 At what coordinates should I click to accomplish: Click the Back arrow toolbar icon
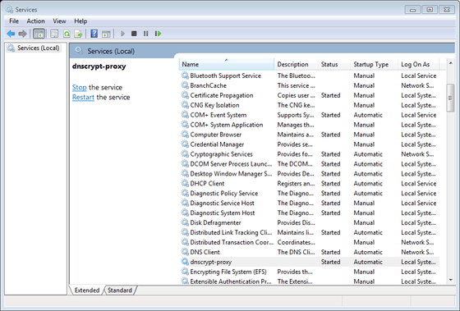pyautogui.click(x=11, y=34)
